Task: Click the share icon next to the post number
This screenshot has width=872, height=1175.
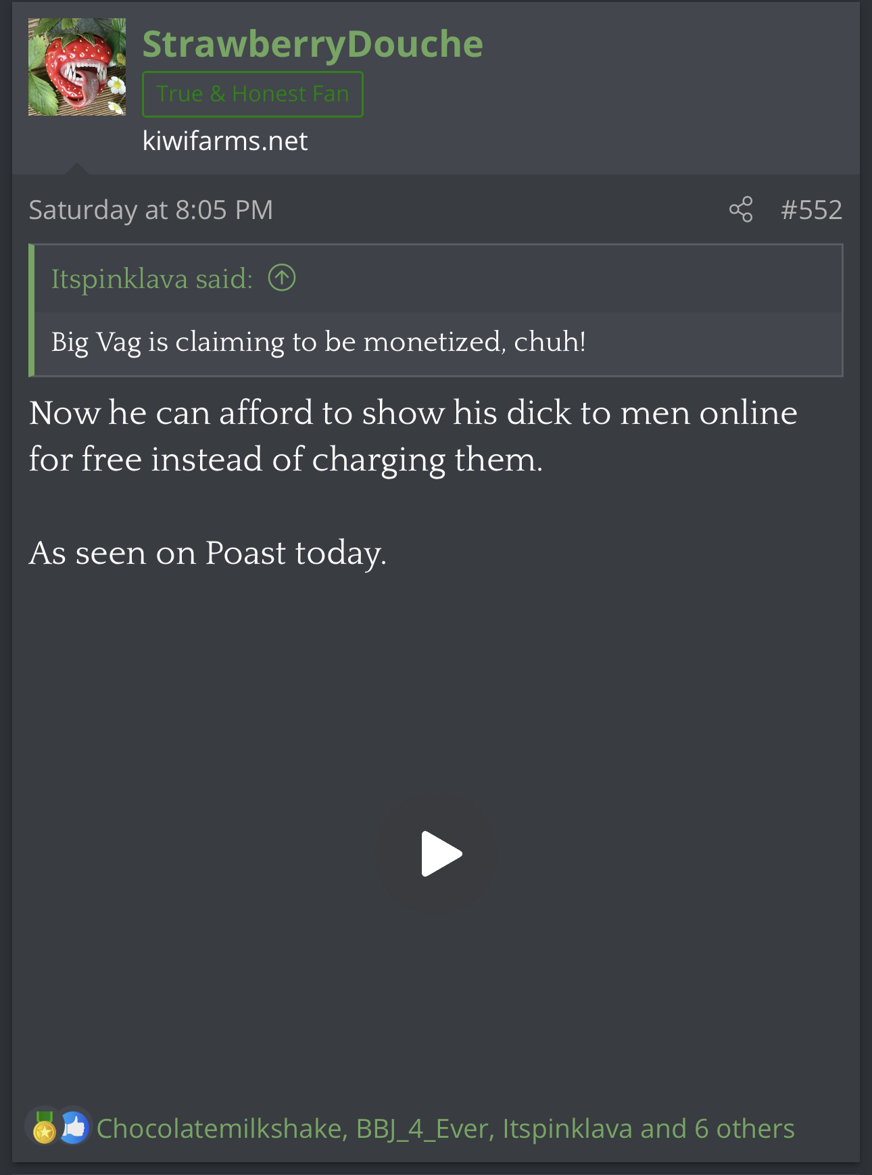Action: [741, 210]
